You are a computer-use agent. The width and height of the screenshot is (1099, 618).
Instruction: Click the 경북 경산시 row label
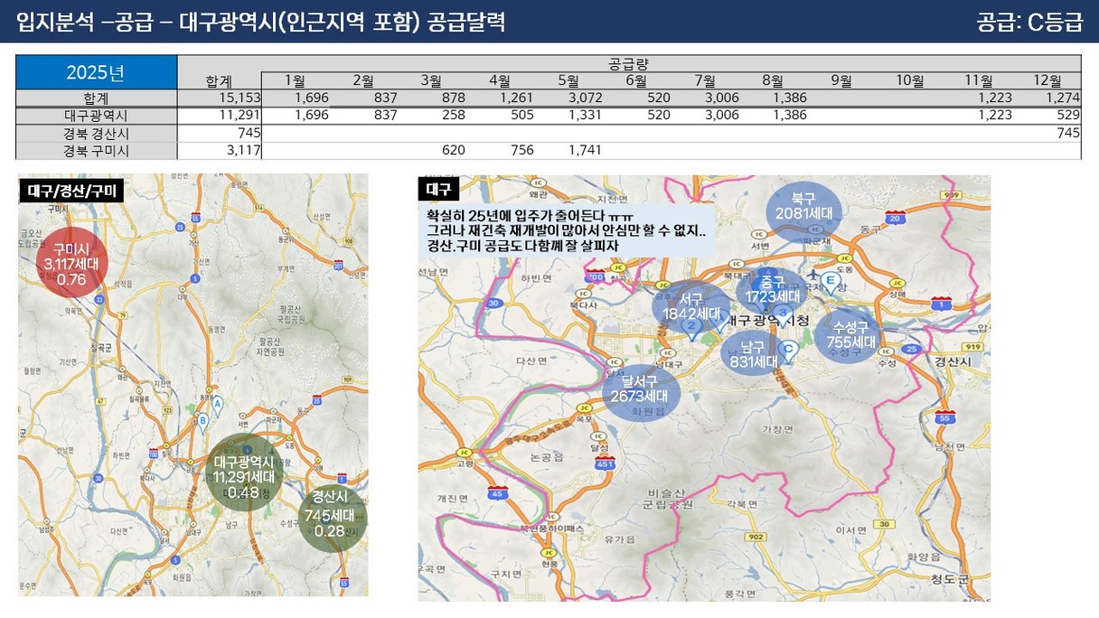(96, 133)
